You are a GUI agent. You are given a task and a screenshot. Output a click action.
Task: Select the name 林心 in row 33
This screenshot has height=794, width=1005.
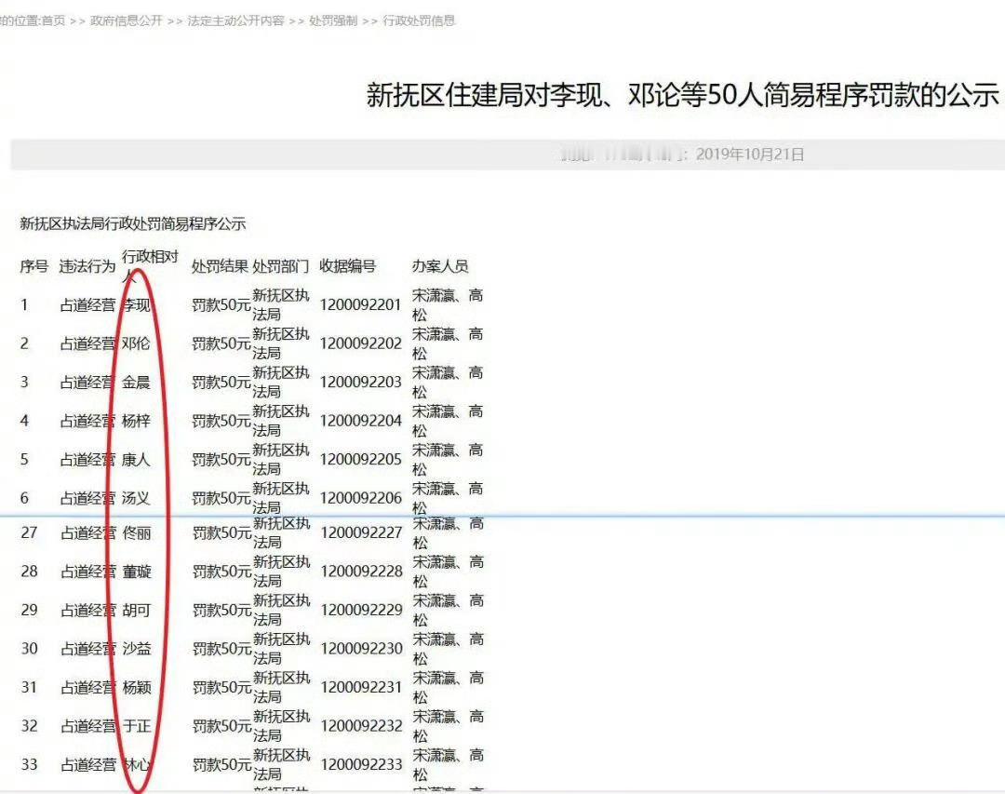[x=140, y=765]
